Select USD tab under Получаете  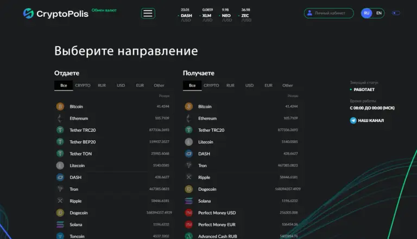point(249,86)
